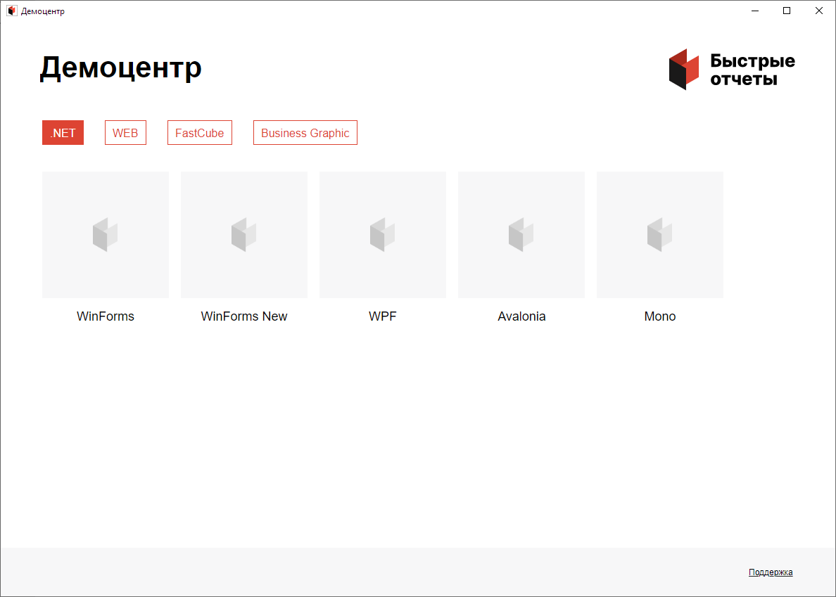Click the WPF caption text

pyautogui.click(x=383, y=316)
